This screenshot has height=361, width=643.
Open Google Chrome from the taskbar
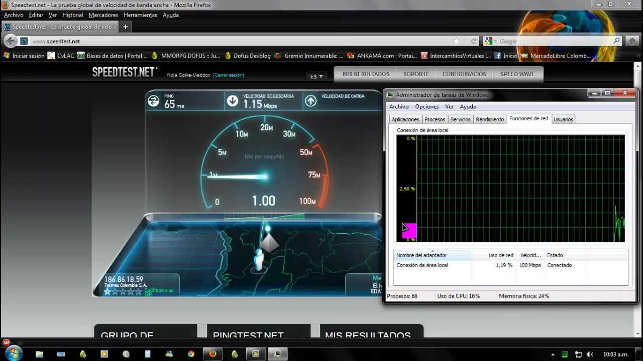(191, 354)
